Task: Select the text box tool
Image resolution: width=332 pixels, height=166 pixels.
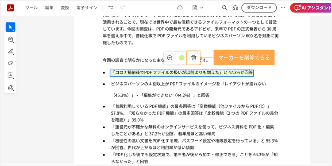Action: coord(10,75)
